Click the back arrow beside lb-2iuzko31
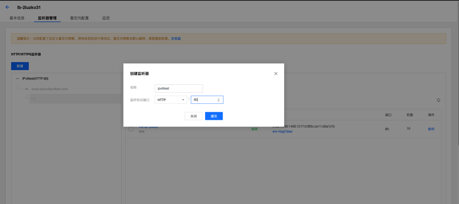Screen dimensions: 459x204 [7, 7]
